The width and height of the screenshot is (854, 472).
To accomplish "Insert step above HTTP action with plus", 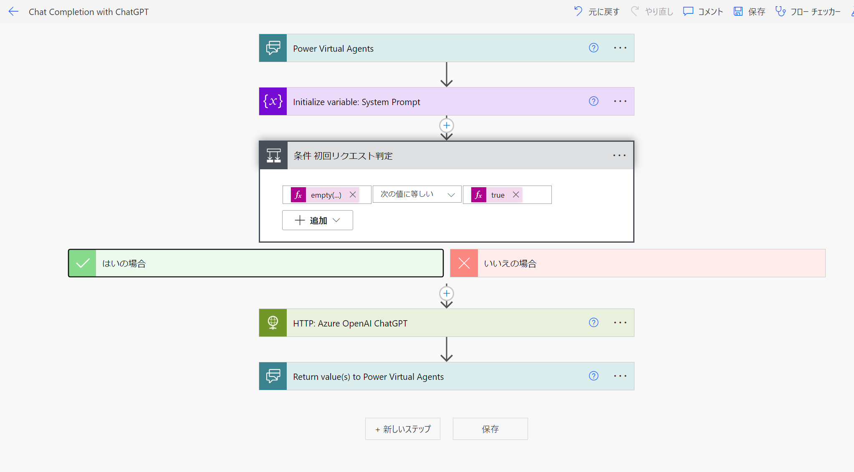I will tap(447, 294).
